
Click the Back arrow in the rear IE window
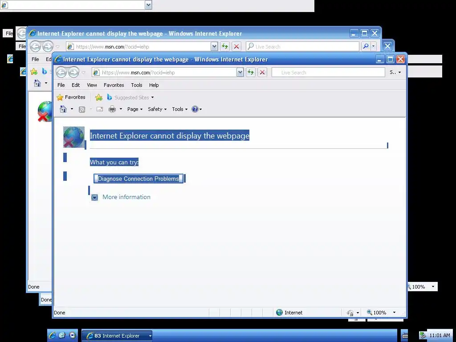tap(35, 46)
